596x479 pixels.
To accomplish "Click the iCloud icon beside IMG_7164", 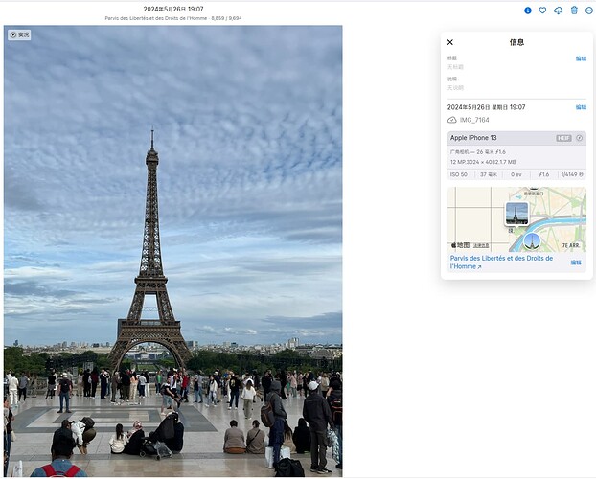I will (452, 120).
